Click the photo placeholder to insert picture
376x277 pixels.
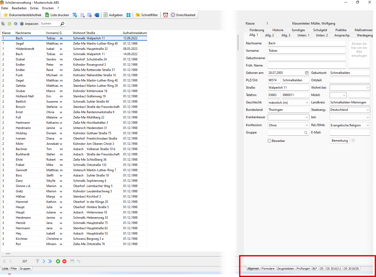(359, 54)
